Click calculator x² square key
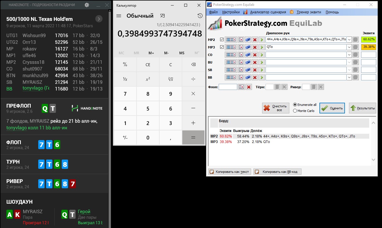The height and width of the screenshot is (228, 382). click(x=148, y=79)
